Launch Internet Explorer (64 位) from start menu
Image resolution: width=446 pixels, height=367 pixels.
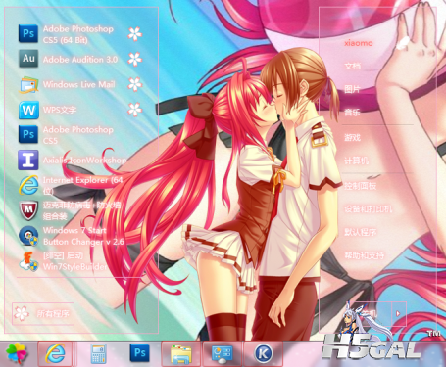(72, 185)
